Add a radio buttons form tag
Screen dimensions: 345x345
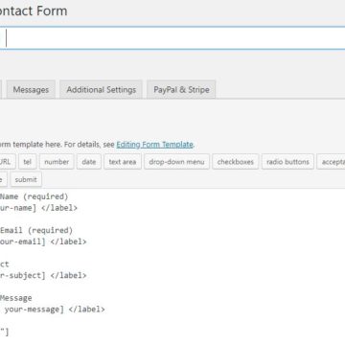pyautogui.click(x=287, y=162)
